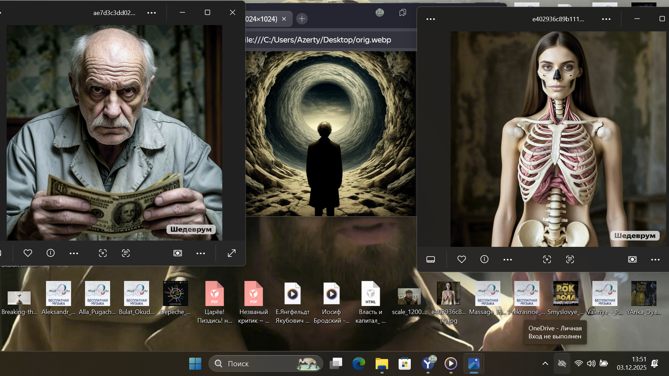Viewport: 669px width, 376px height.
Task: Select Aleksandr_... music file on desktop
Action: (59, 299)
